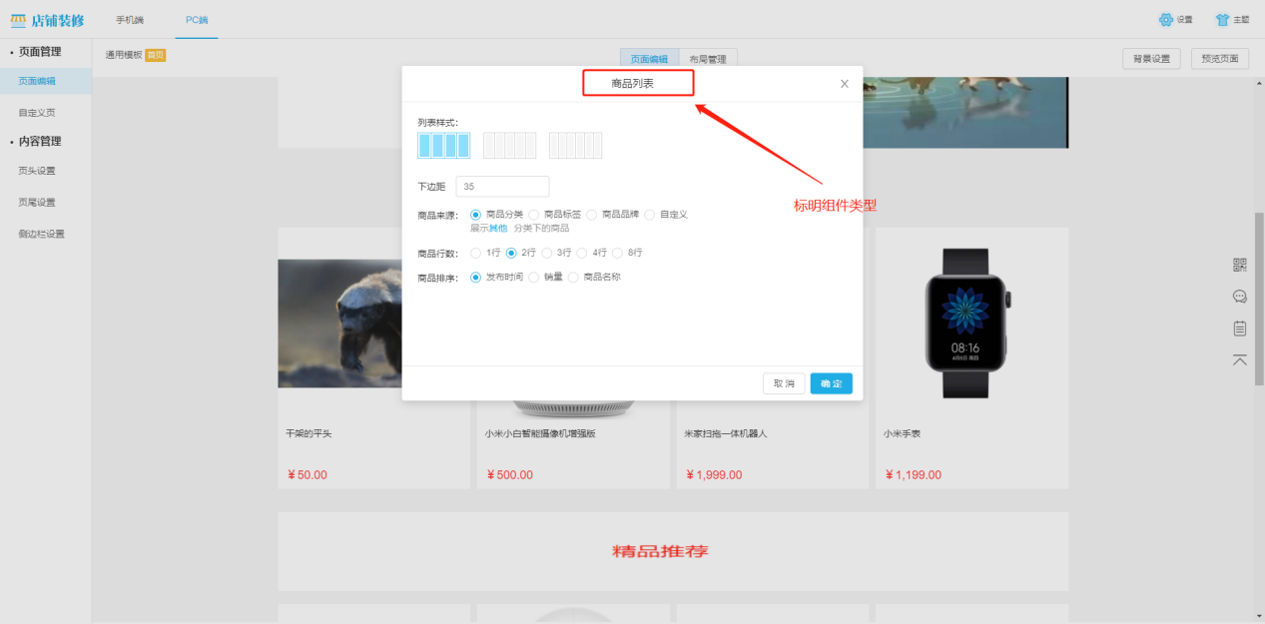1265x624 pixels.
Task: Select the six-column 列表样式 option
Action: pyautogui.click(x=575, y=145)
